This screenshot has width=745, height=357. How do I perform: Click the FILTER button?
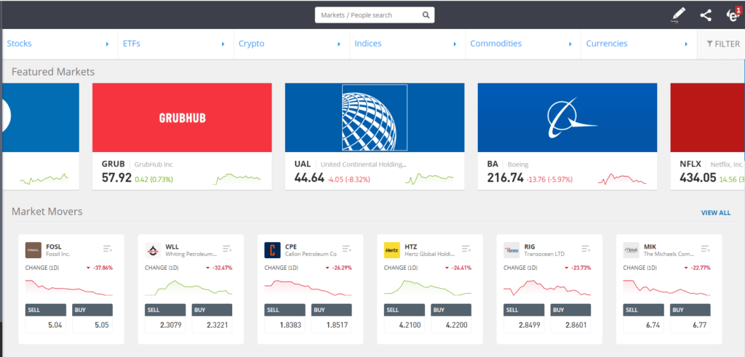[x=722, y=44]
